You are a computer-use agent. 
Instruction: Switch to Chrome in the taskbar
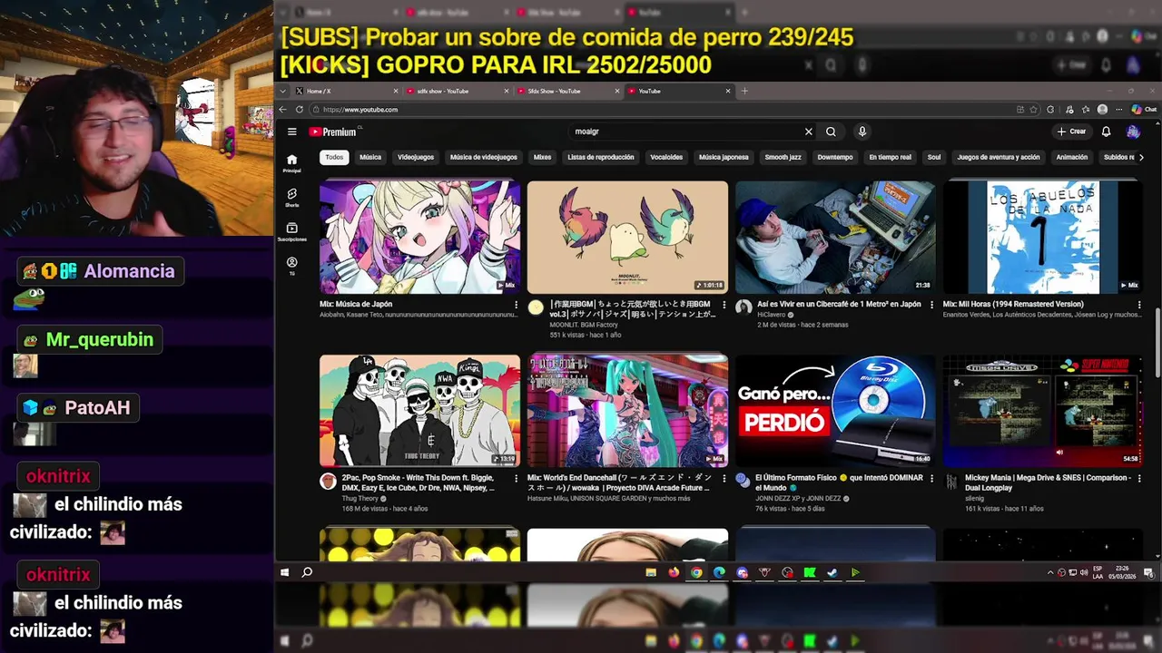coord(696,572)
